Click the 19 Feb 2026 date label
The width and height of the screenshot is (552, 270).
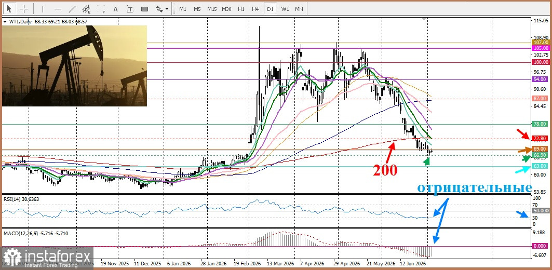pos(248,263)
